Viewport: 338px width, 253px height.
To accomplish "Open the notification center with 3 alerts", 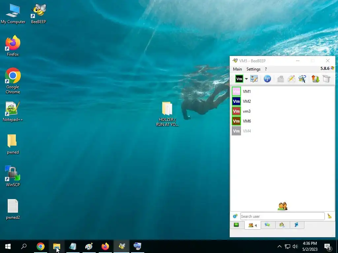I will pos(328,246).
